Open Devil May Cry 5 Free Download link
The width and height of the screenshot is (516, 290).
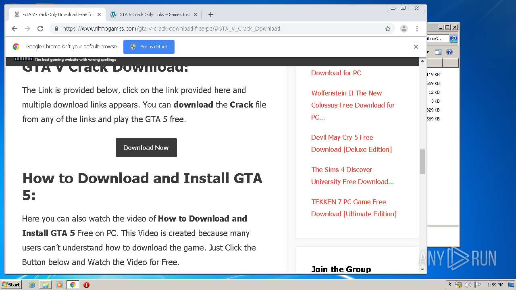[351, 143]
